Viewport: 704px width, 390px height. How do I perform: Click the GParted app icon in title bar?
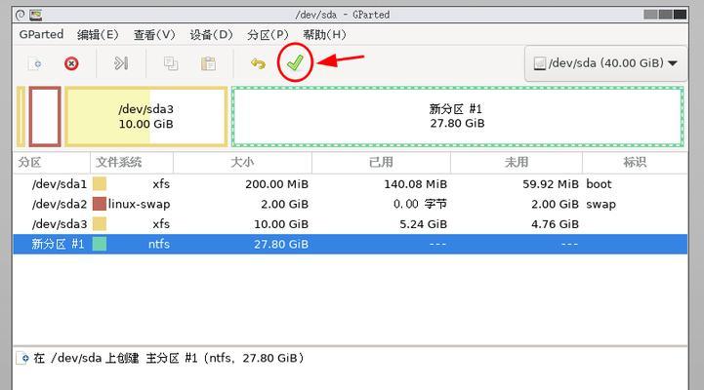point(36,15)
